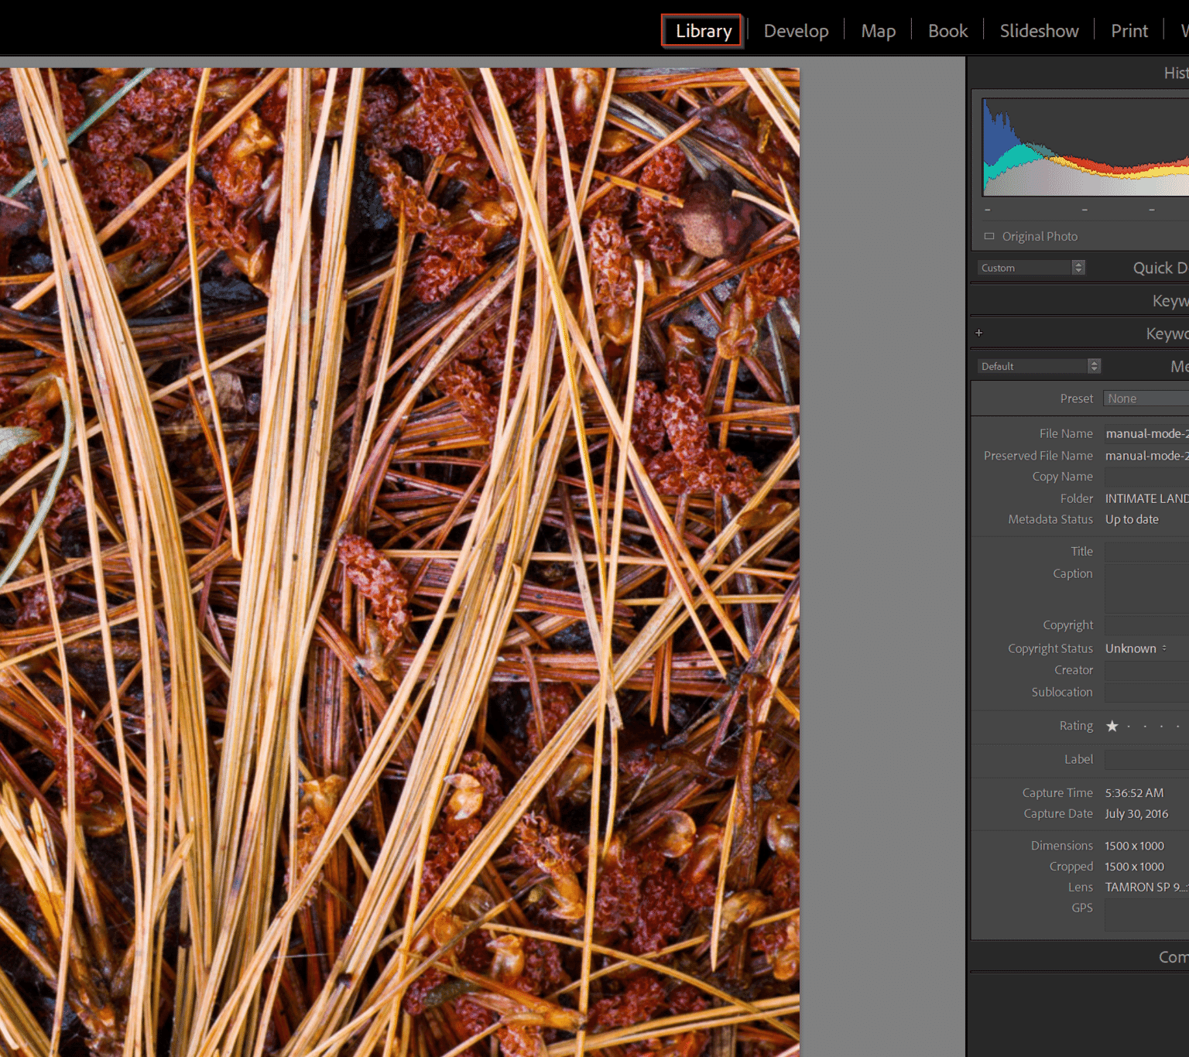This screenshot has height=1057, width=1189.
Task: Click the Quick Develop preset stepper arrows
Action: 1078,267
